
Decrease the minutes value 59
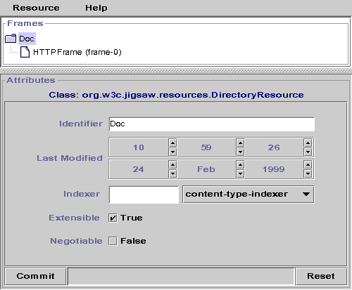click(240, 152)
